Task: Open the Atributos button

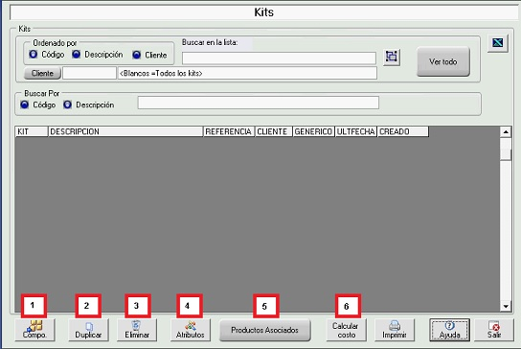Action: pos(191,330)
